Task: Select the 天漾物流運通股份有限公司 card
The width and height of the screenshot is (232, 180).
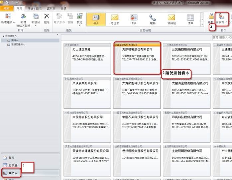Action: pos(87,160)
